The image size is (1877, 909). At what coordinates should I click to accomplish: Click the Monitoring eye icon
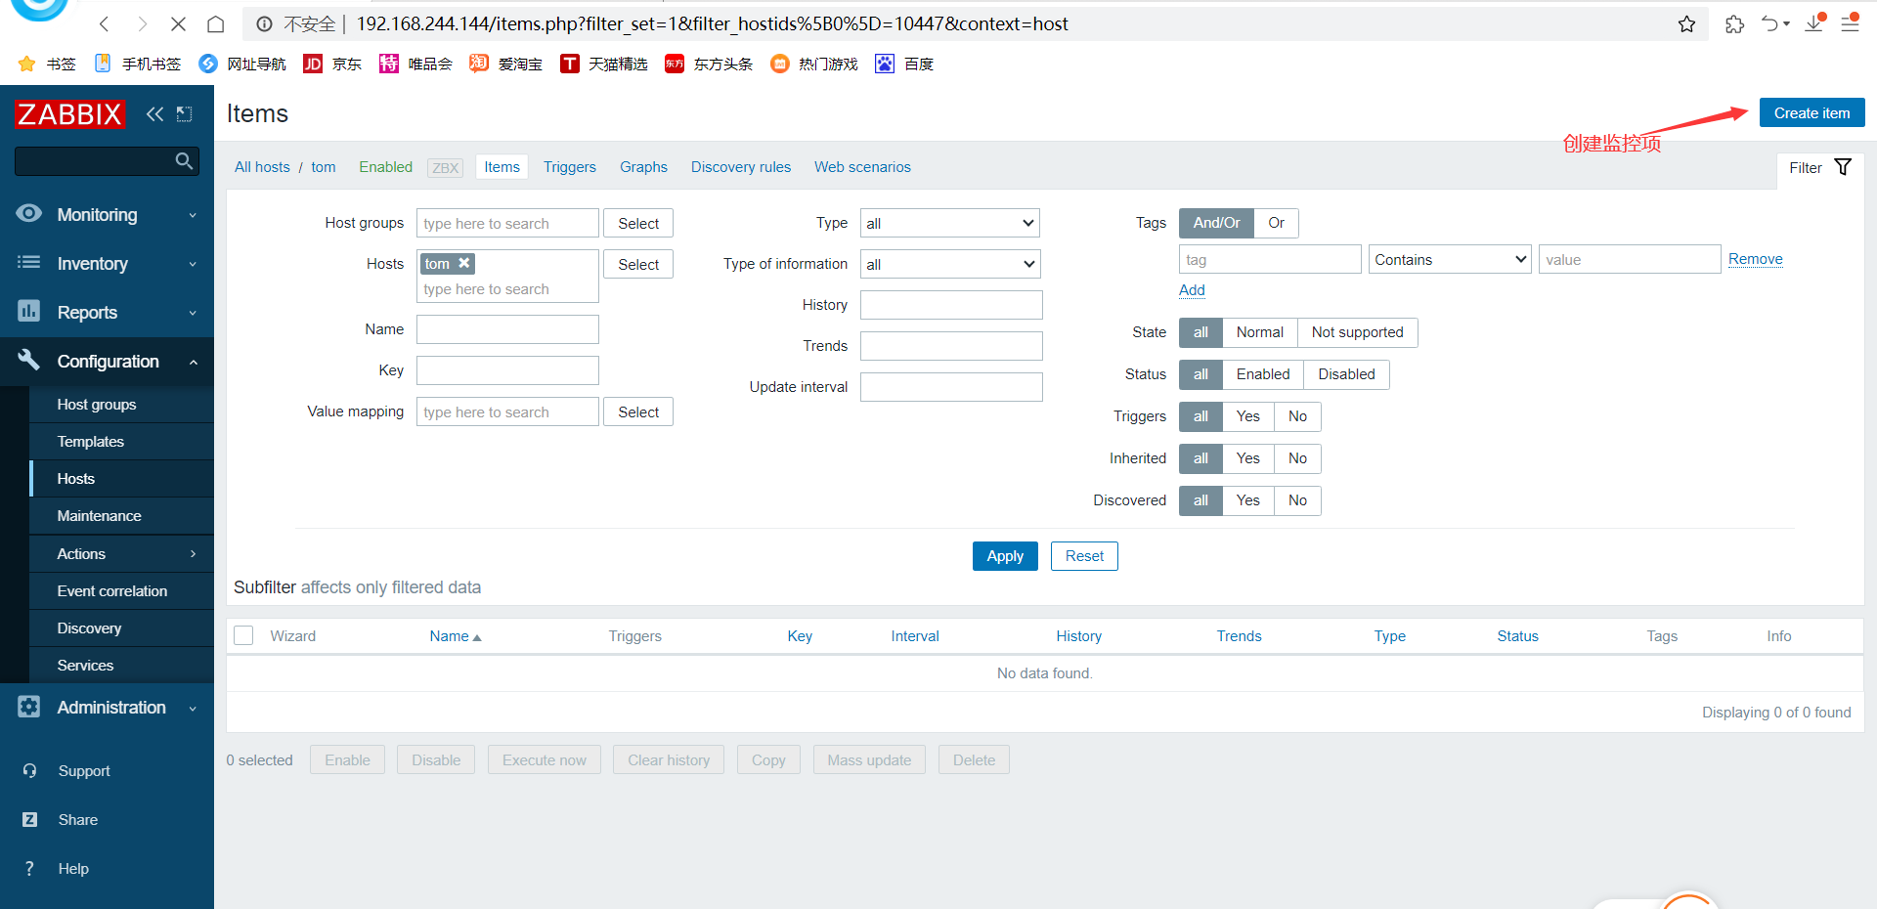(29, 214)
